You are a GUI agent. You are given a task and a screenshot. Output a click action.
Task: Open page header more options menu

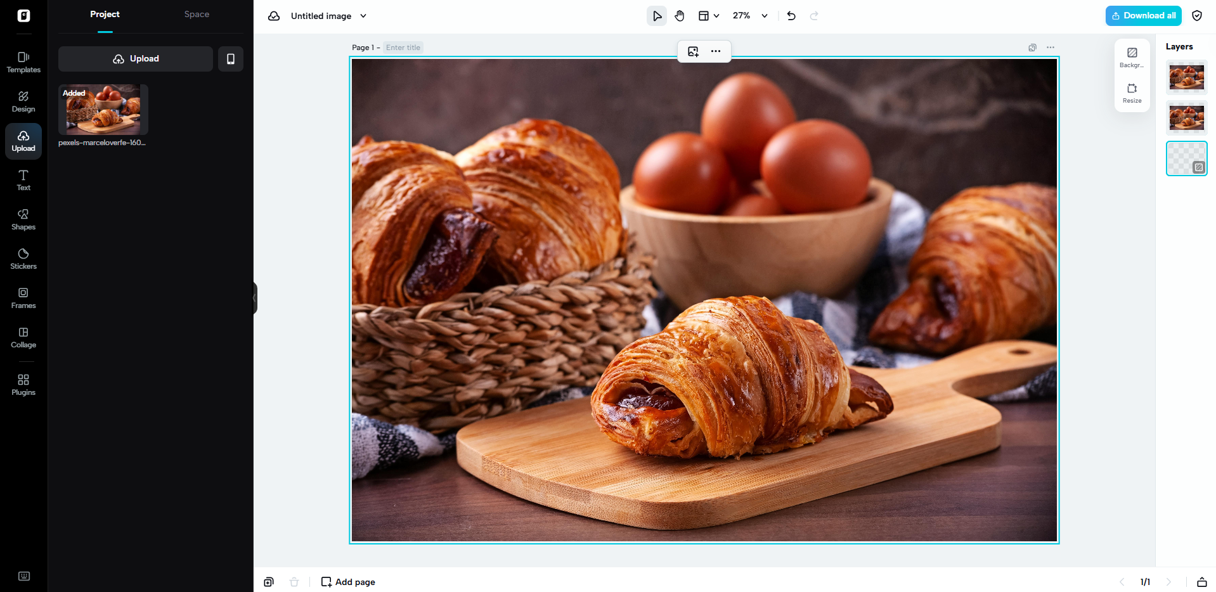[x=1051, y=48]
